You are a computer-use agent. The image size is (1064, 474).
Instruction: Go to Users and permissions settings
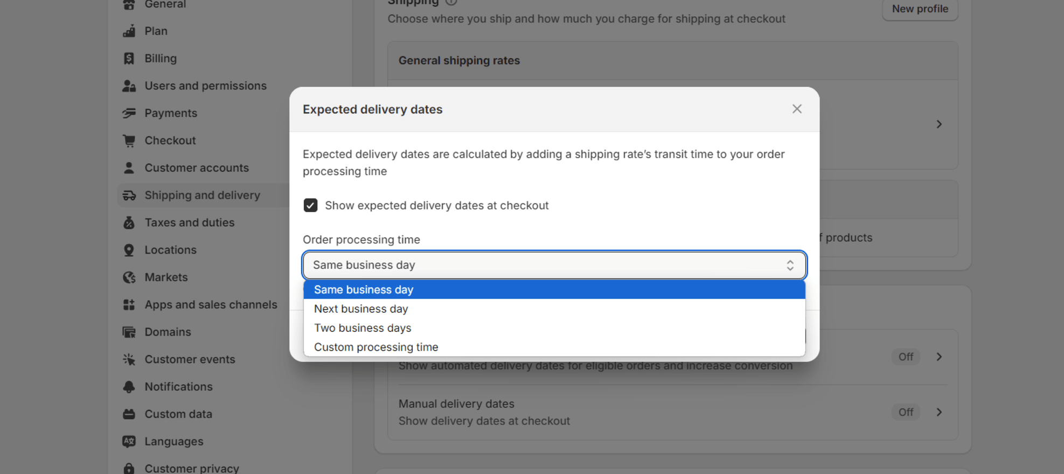205,86
